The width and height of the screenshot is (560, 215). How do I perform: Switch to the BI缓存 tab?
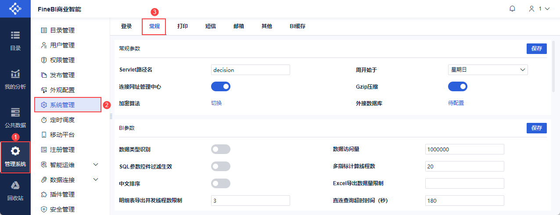pyautogui.click(x=297, y=26)
